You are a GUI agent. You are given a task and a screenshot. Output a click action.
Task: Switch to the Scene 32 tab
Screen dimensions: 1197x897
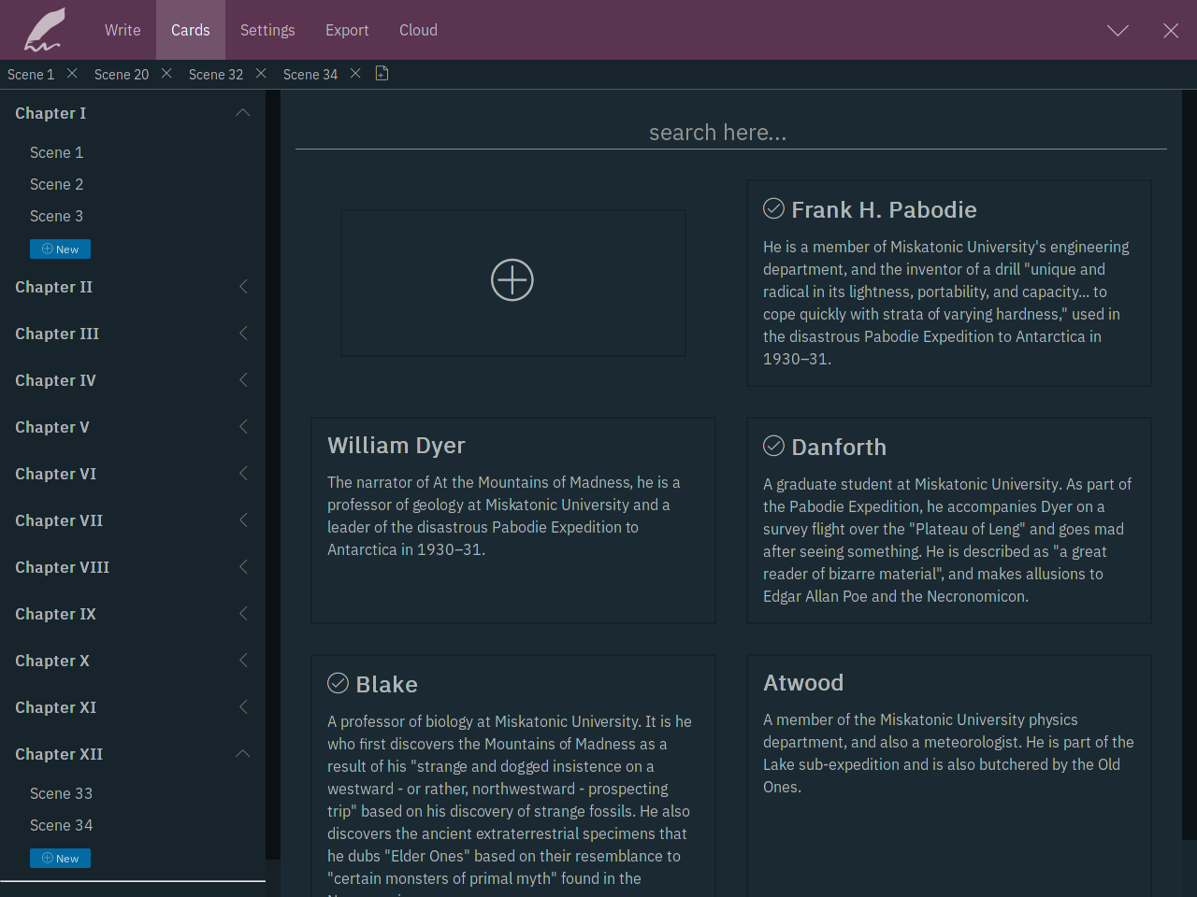point(216,75)
